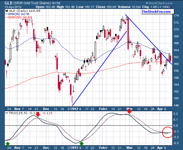
Task: Click the 174 price axis label
Action: (x=176, y=16)
